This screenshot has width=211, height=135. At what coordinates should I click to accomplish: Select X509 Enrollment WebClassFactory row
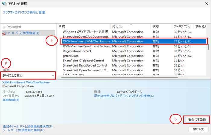(86, 41)
